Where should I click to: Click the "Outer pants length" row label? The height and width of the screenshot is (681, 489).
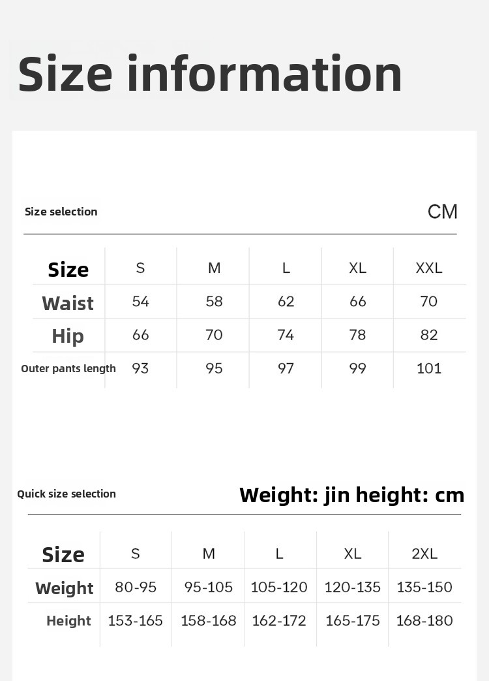(x=68, y=369)
